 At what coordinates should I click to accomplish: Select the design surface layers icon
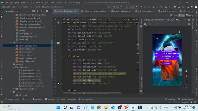[x=168, y=20]
